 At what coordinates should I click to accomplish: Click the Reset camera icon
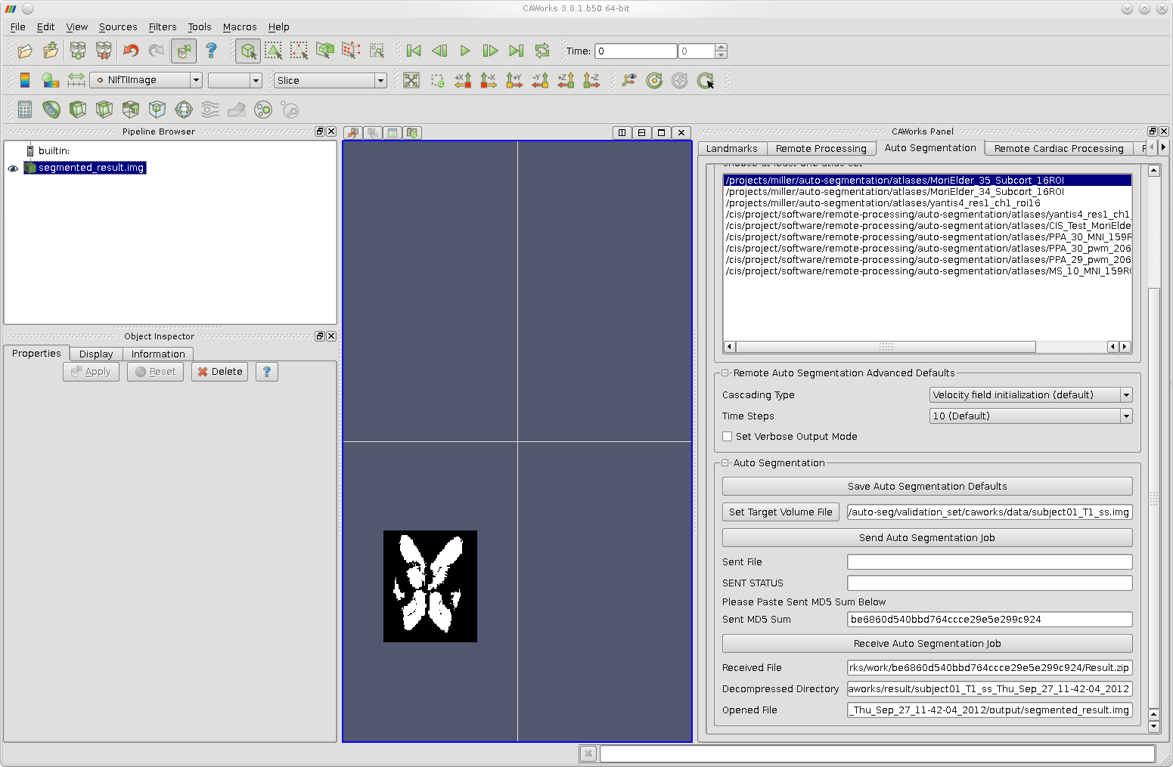coord(411,81)
